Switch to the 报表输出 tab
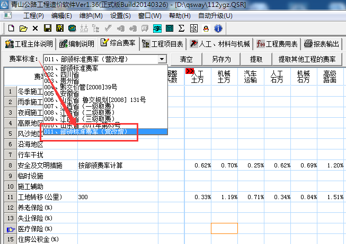Image resolution: width=346 pixels, height=244 pixels. click(322, 43)
